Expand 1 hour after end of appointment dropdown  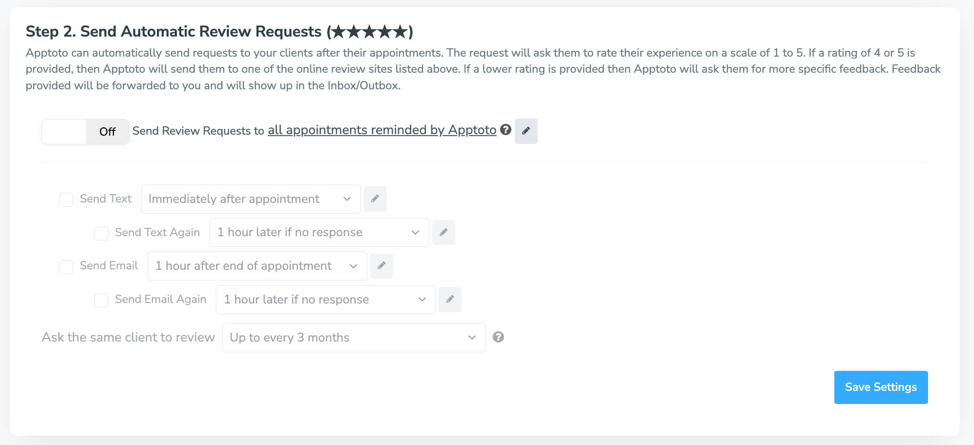tap(257, 266)
